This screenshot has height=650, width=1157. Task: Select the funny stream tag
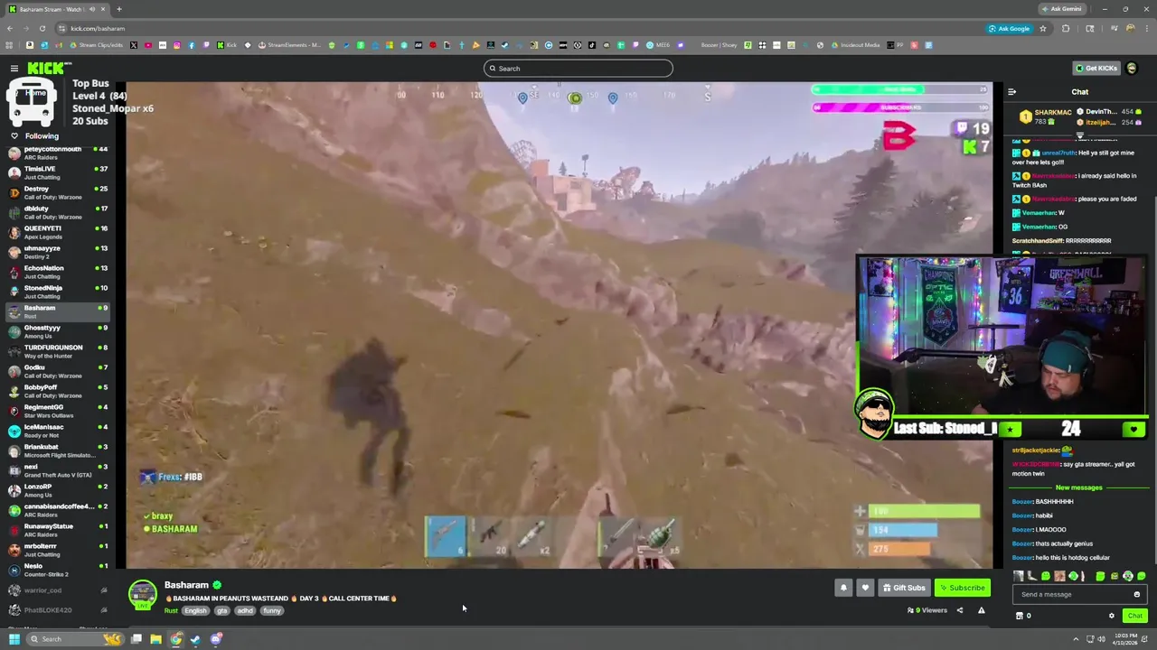coord(272,611)
